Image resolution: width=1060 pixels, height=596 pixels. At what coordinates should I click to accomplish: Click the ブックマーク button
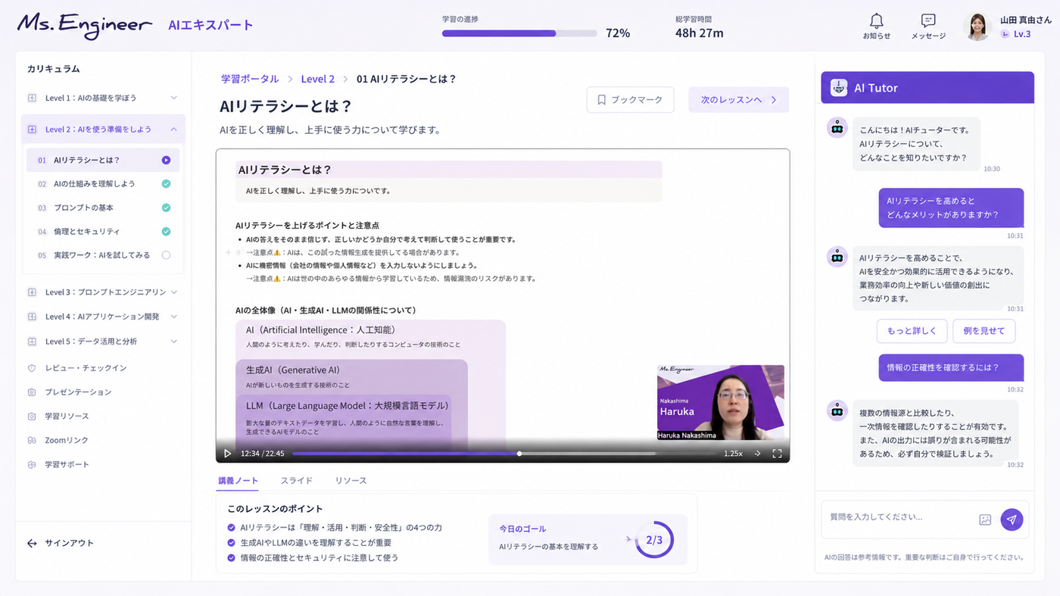coord(630,100)
